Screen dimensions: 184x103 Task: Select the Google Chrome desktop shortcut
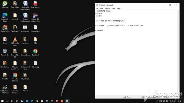coord(15,77)
